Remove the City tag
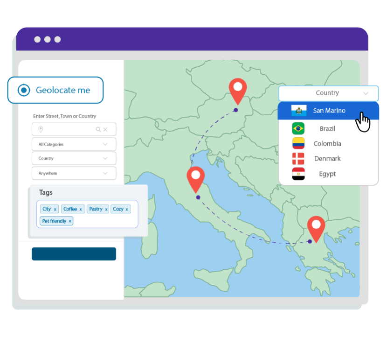The image size is (387, 337). [55, 210]
